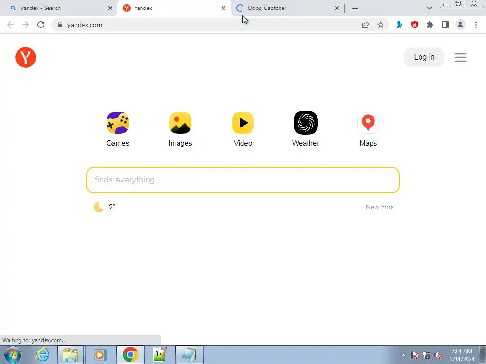
Task: Open Notepad++ from the taskbar
Action: [x=159, y=355]
